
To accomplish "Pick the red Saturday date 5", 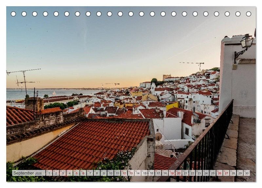I will tap(76, 173).
